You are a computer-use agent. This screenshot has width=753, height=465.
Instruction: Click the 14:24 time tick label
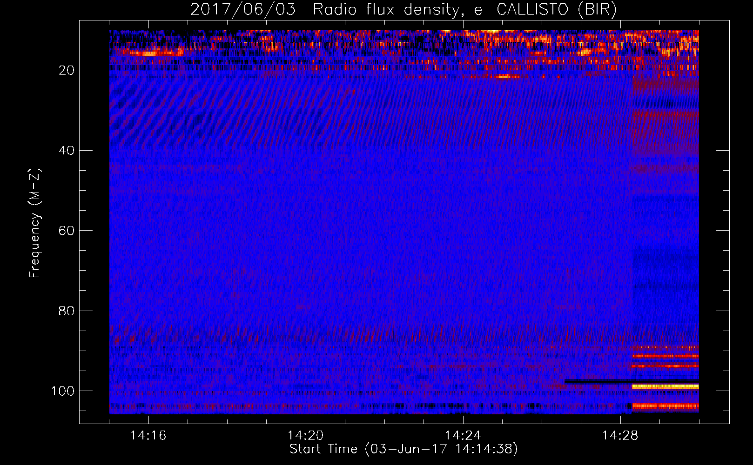463,435
